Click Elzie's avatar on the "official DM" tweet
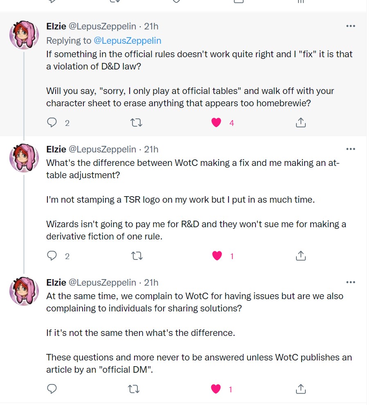Screen dimensions: 372x405 click(24, 291)
